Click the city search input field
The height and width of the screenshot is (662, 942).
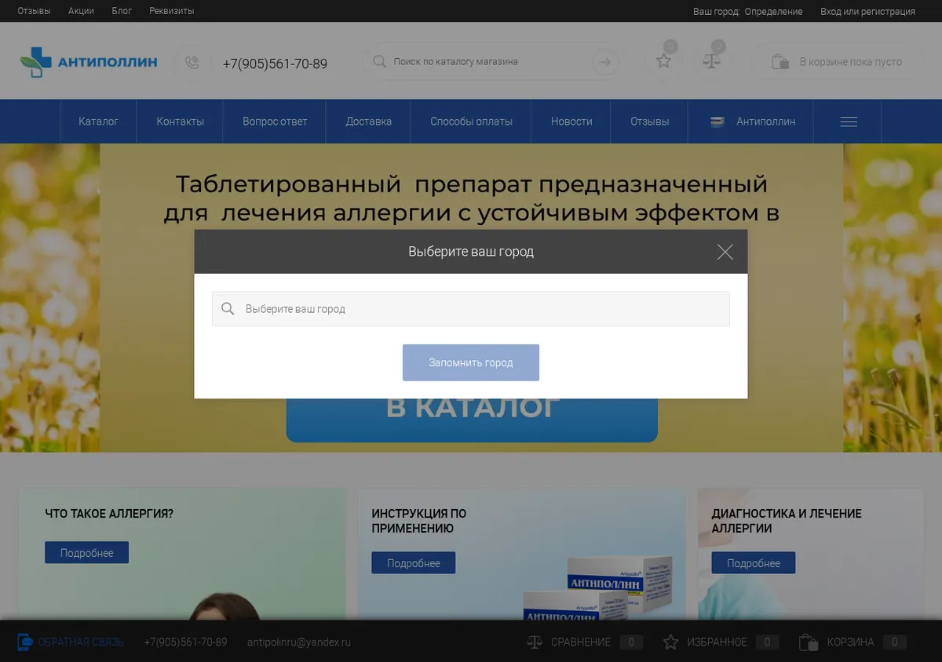click(x=471, y=309)
